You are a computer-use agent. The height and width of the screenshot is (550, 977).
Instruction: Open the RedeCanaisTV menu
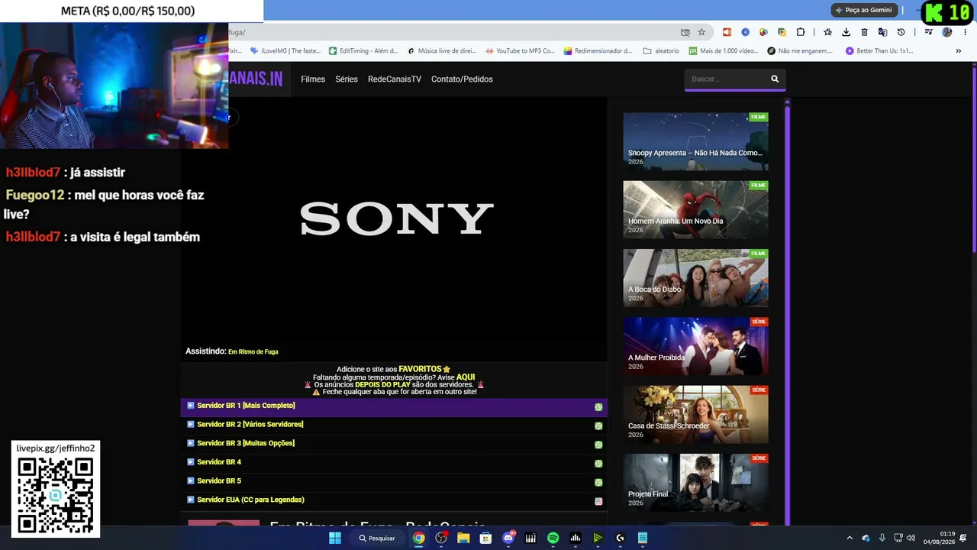[x=395, y=79]
